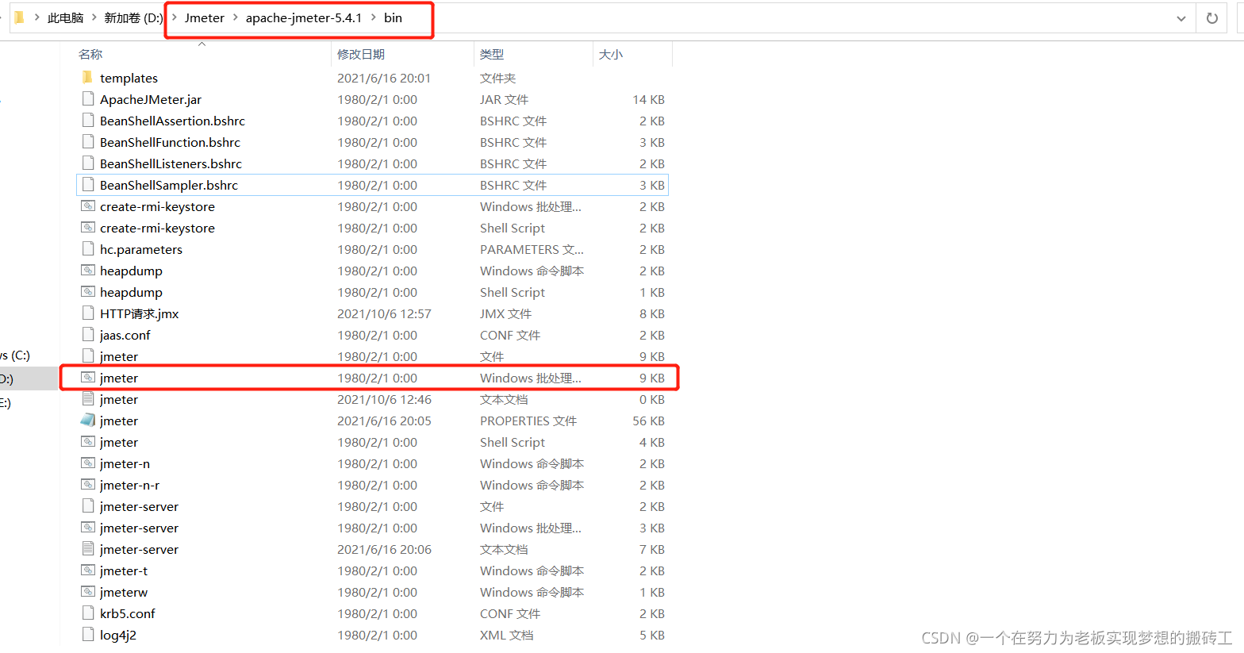Click the ApacheJMeter.jar file icon
The image size is (1244, 653).
[x=88, y=99]
